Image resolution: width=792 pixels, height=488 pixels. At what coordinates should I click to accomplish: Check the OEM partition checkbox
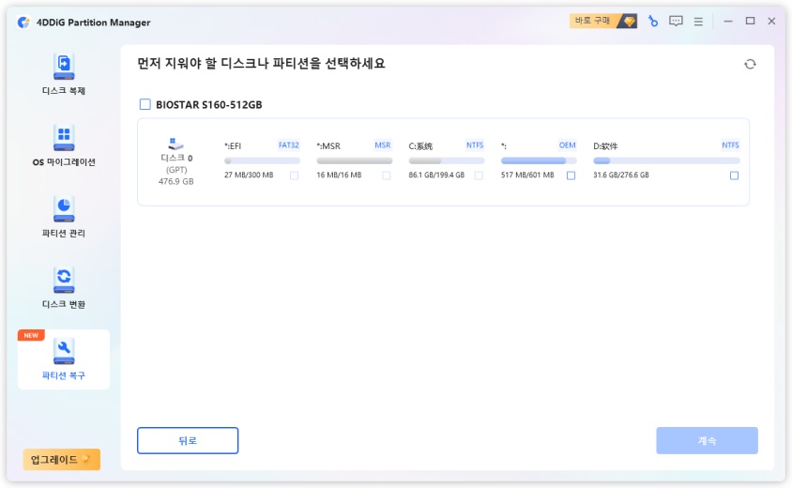point(571,175)
